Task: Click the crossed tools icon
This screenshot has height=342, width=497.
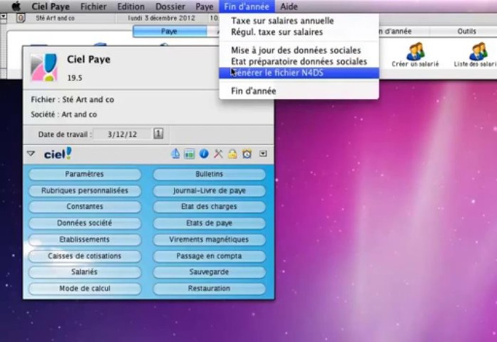Action: (218, 154)
